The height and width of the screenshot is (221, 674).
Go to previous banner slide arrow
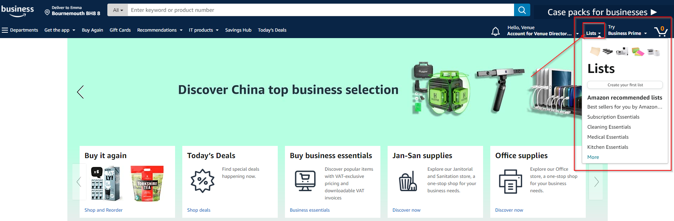[x=80, y=92]
